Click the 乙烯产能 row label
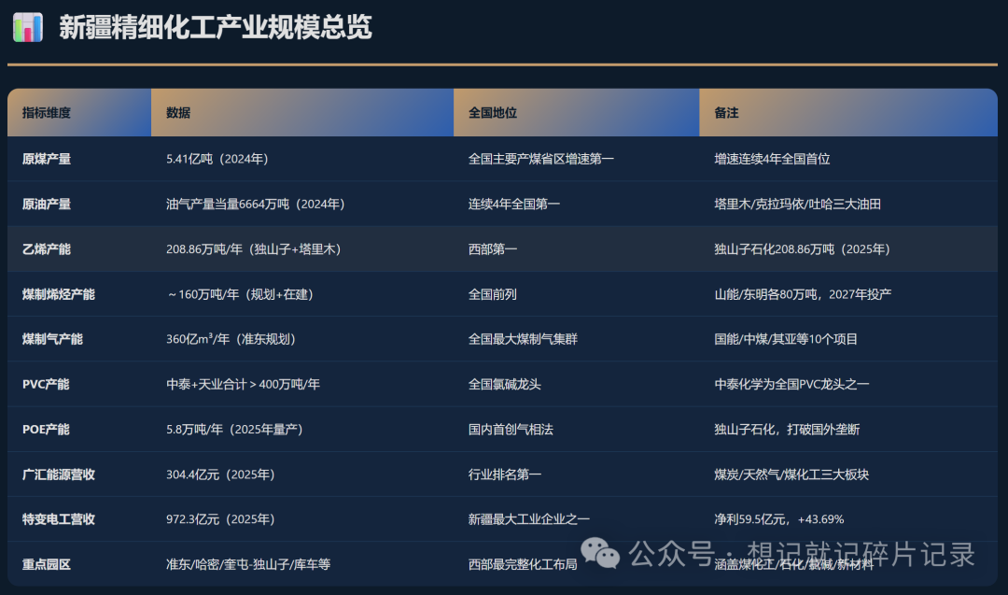Screen dimensions: 1008x595 (x=47, y=249)
